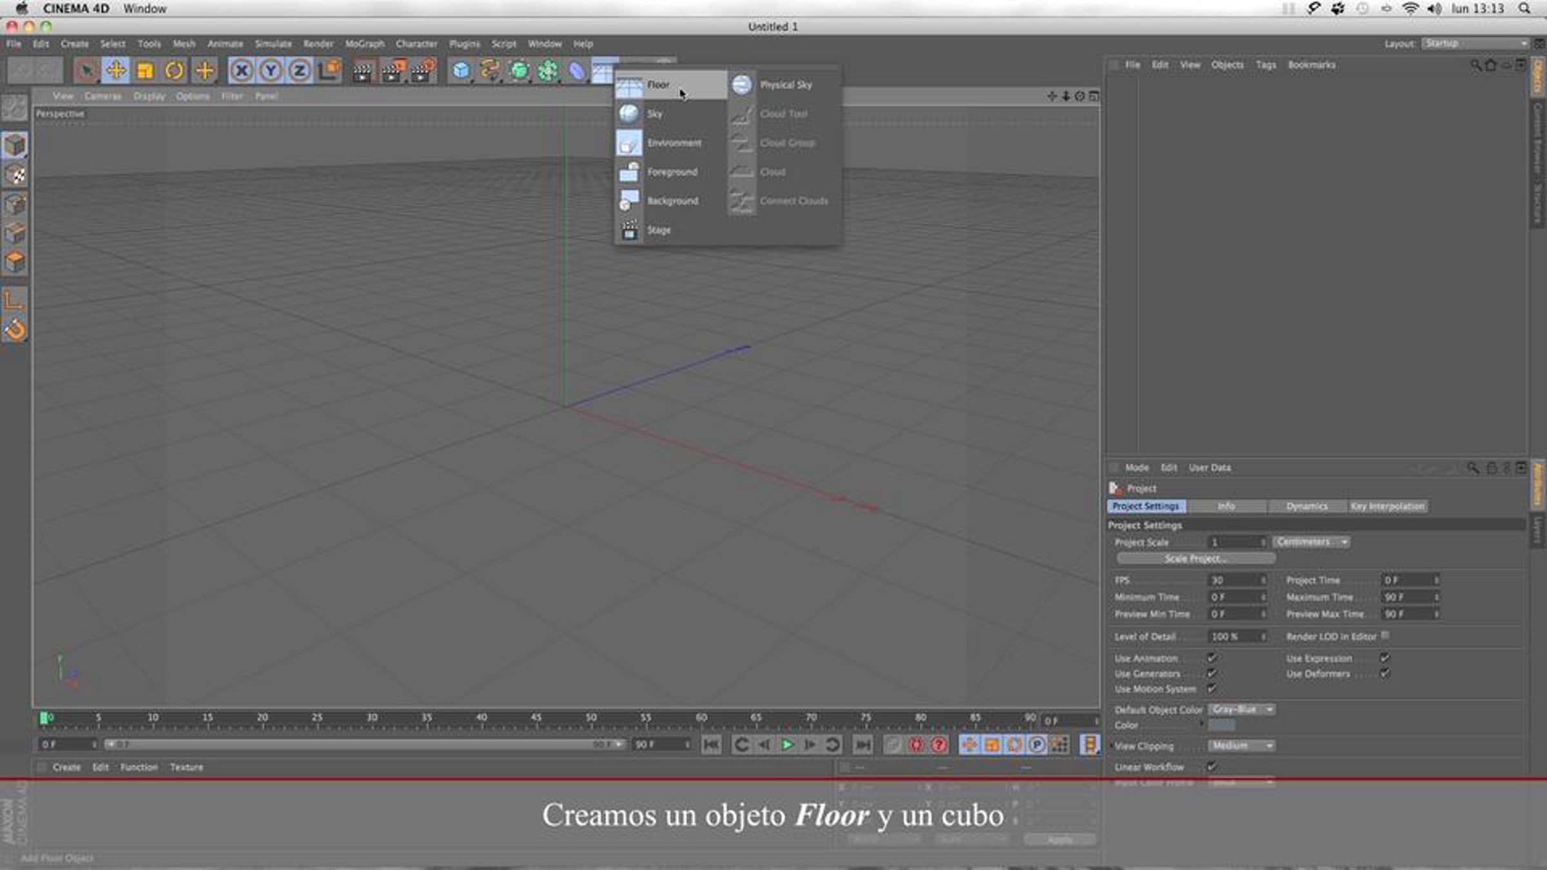This screenshot has height=870, width=1547.
Task: Uncheck the Use Deformers checkbox
Action: (1385, 673)
